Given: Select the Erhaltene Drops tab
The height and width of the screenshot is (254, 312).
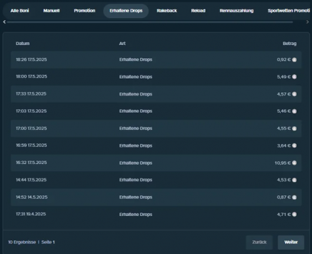Looking at the screenshot, I should [126, 11].
